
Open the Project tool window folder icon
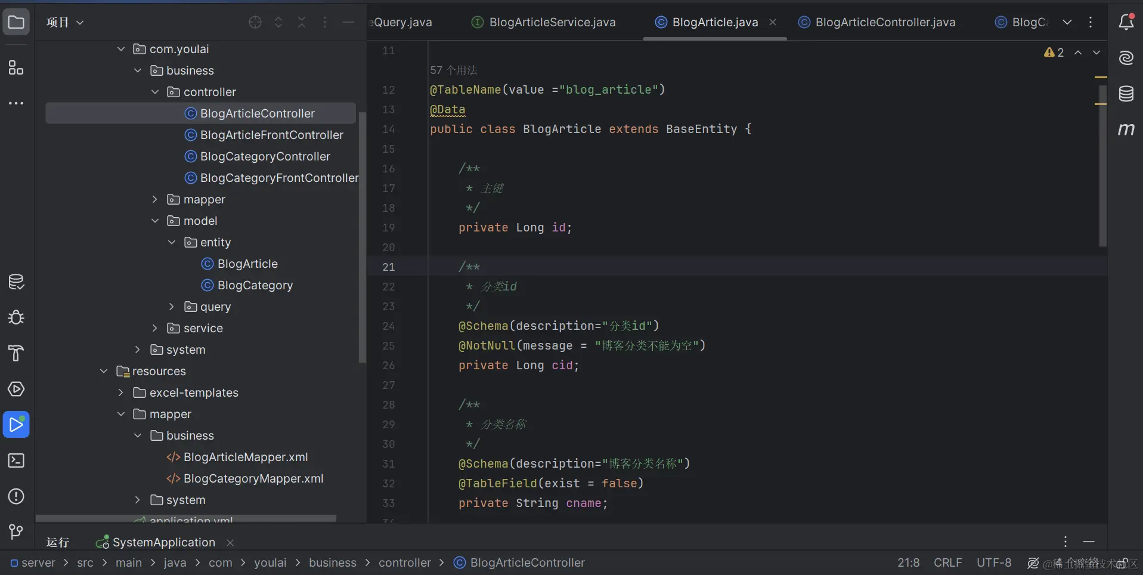[16, 23]
